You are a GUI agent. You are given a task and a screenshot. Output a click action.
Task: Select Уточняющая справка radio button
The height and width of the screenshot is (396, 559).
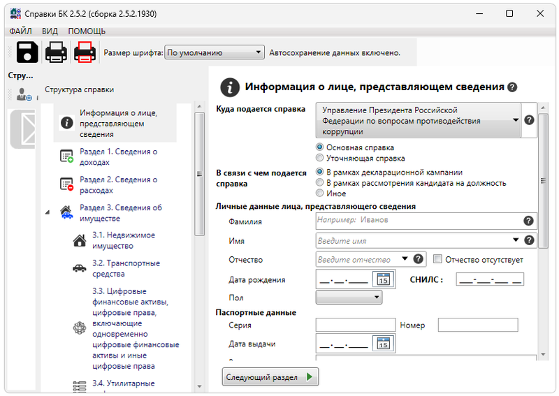tap(320, 159)
